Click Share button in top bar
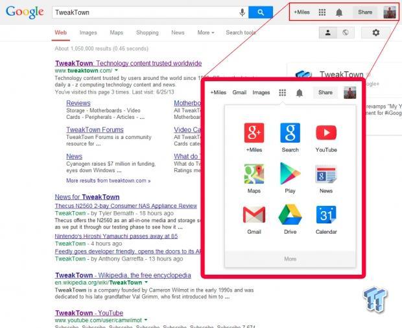 (x=365, y=12)
